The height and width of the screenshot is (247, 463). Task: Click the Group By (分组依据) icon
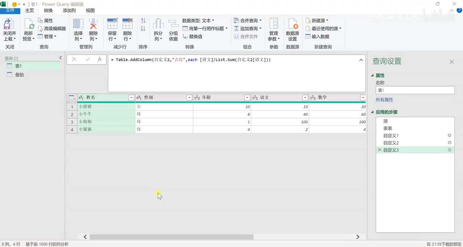[x=174, y=24]
